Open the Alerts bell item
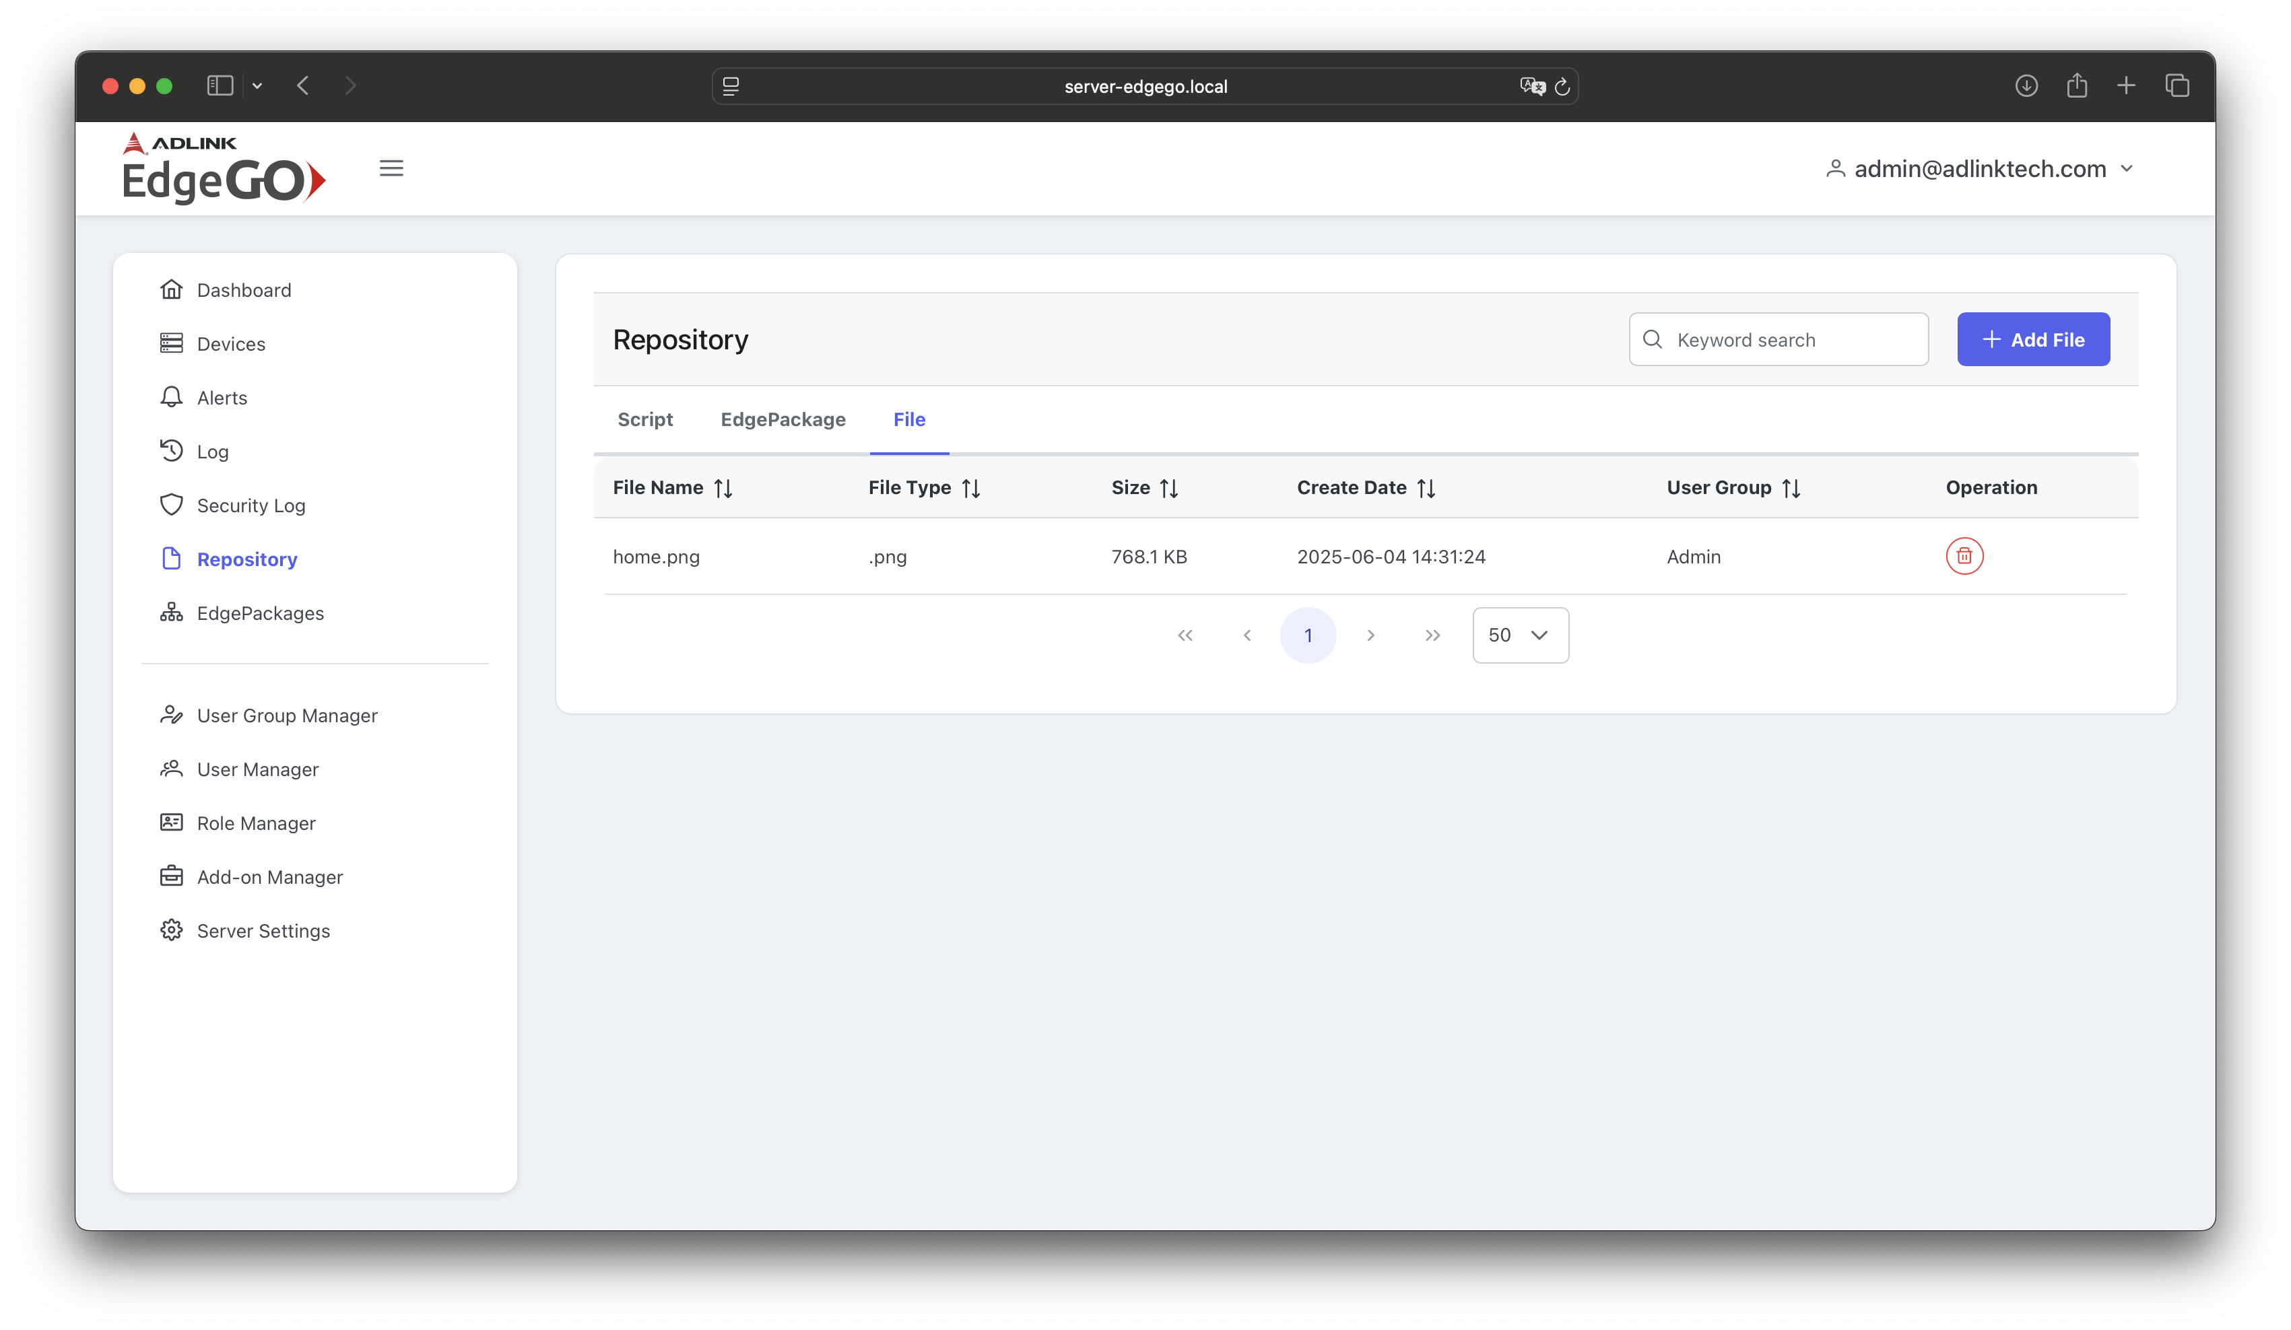The width and height of the screenshot is (2291, 1330). click(221, 398)
